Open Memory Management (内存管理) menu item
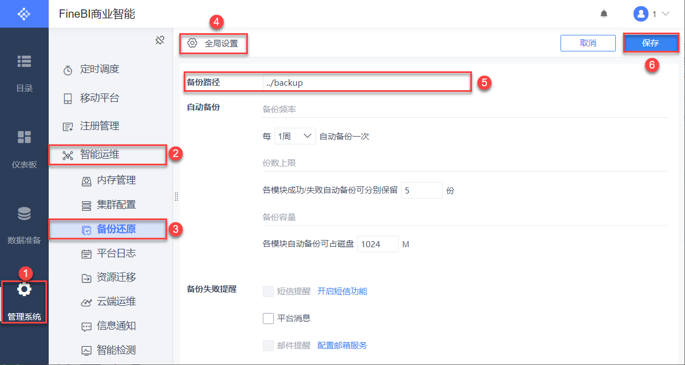 tap(116, 180)
